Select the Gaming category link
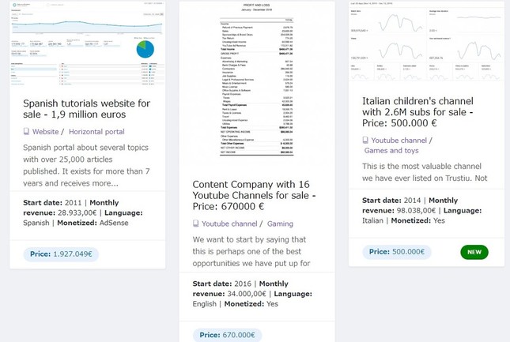 [x=280, y=224]
